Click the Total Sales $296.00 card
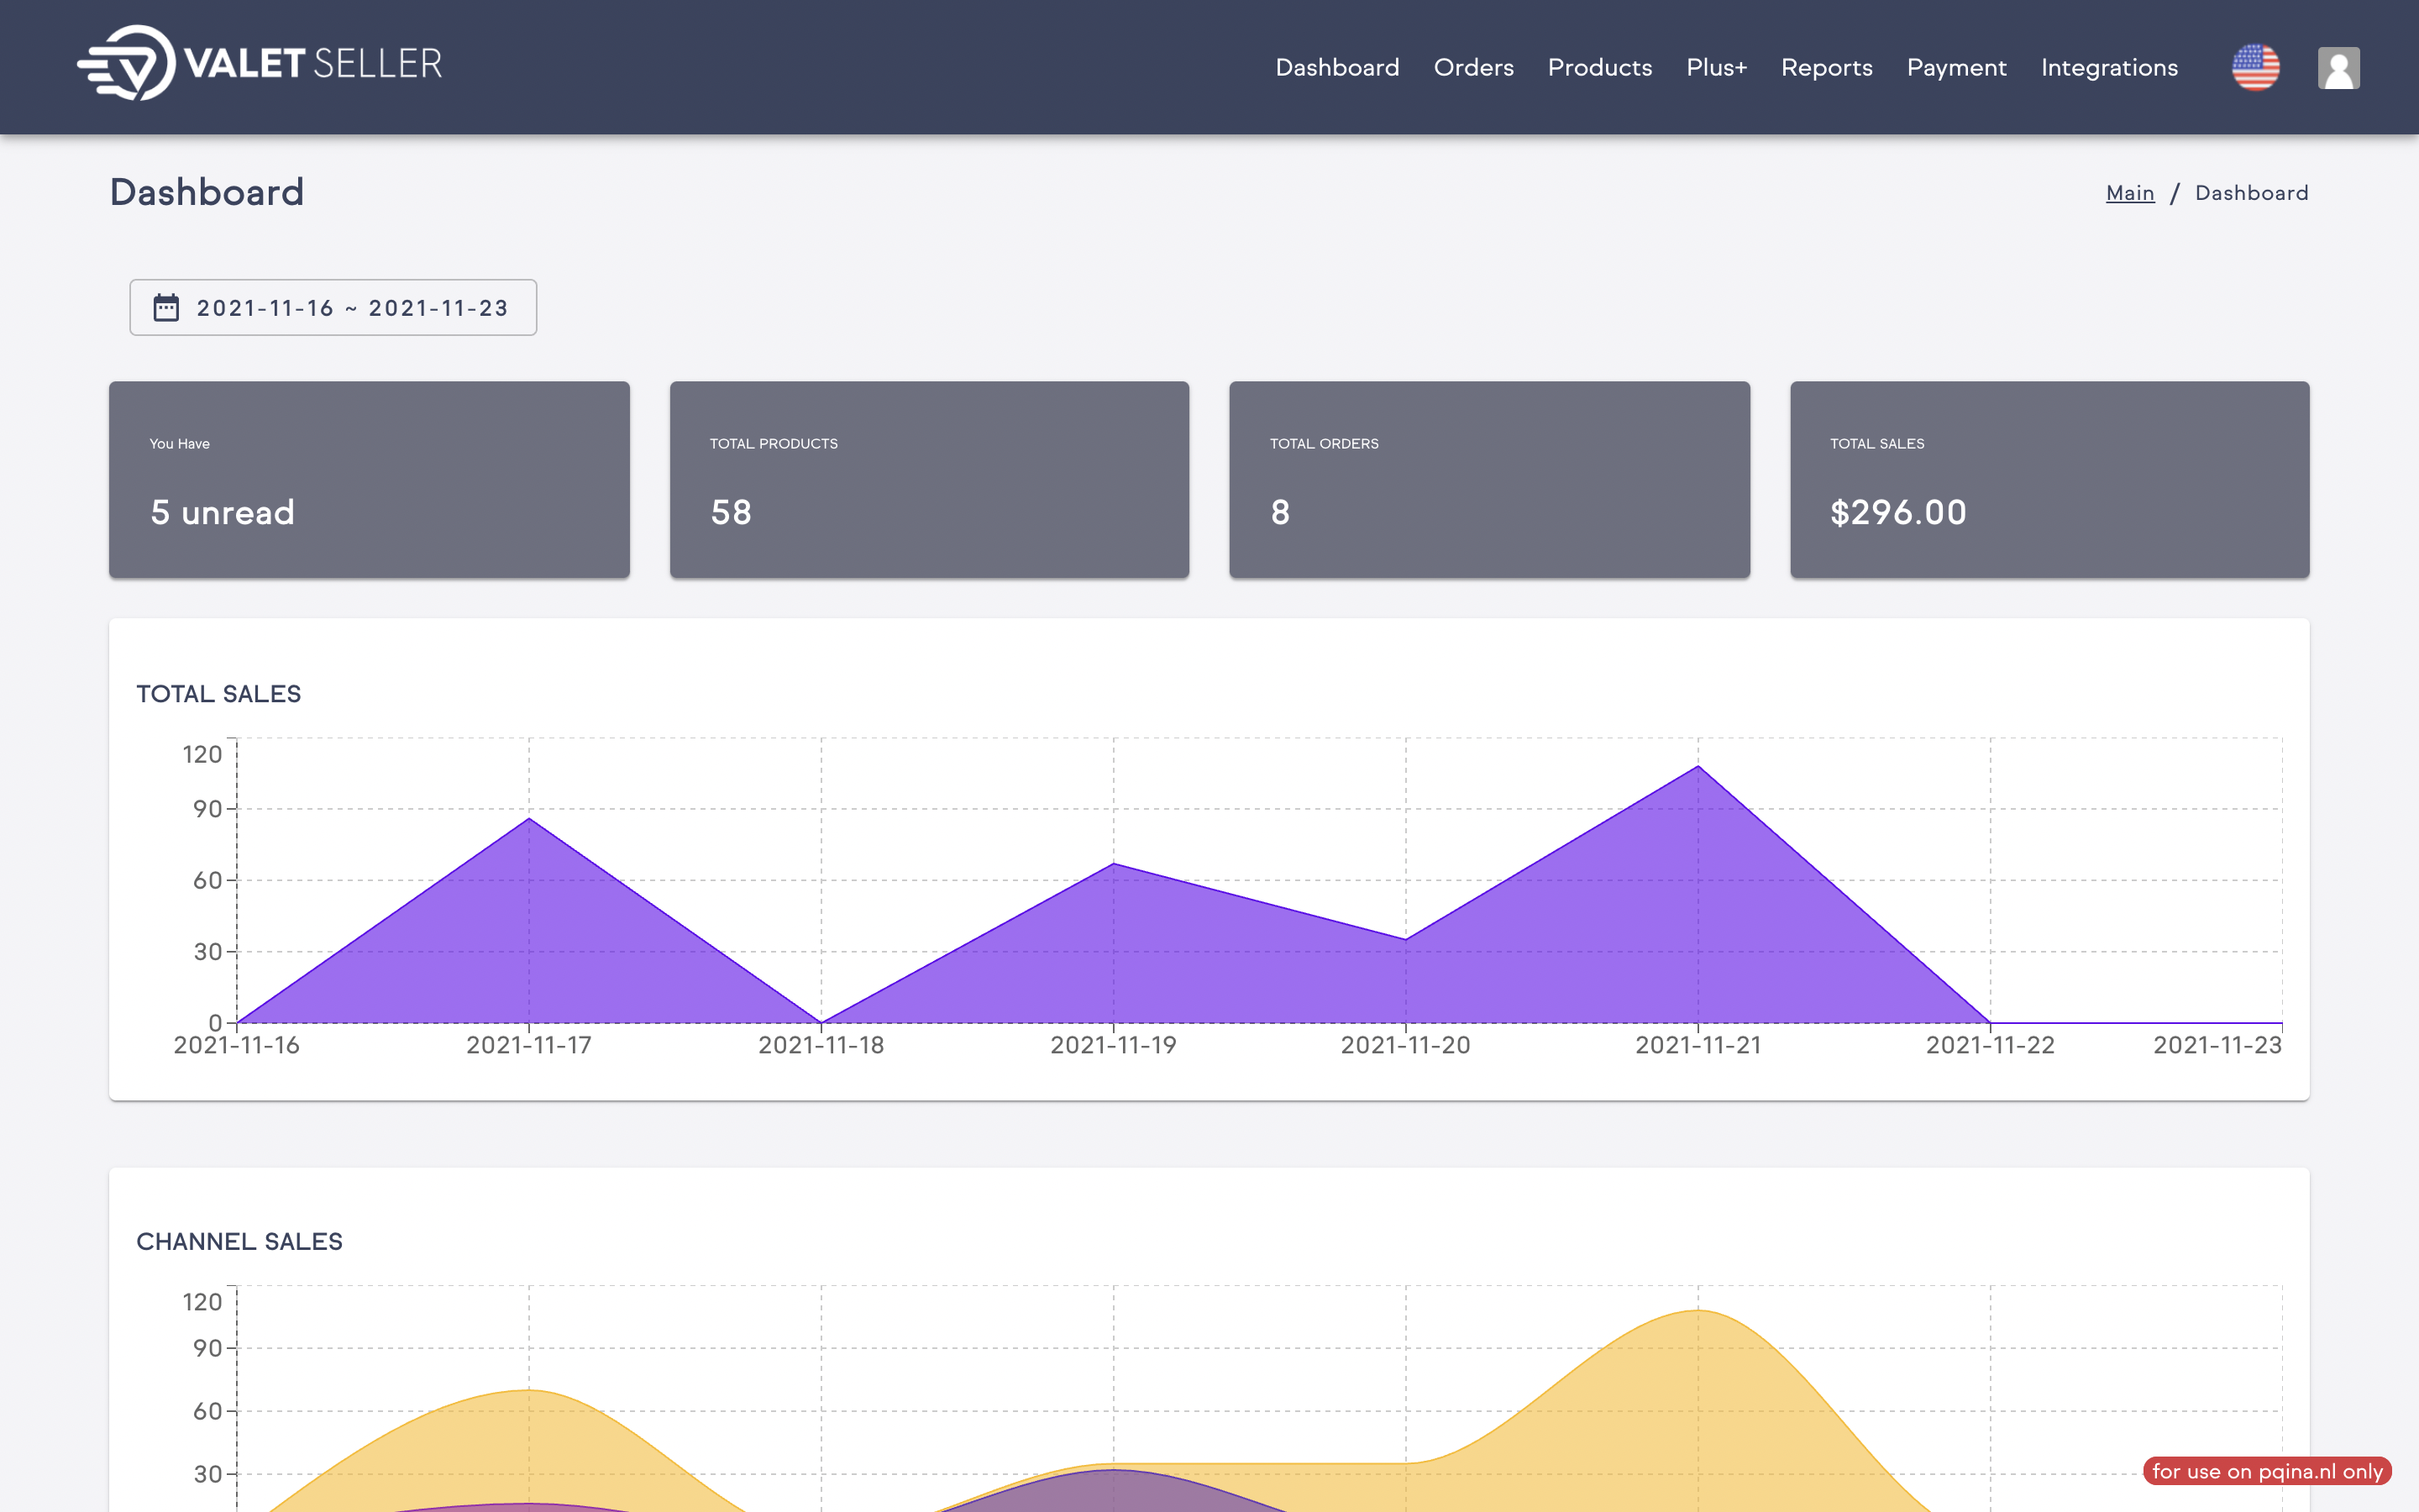 pyautogui.click(x=2049, y=480)
